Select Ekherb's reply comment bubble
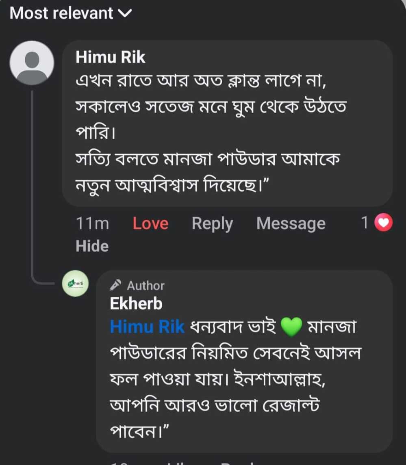This screenshot has height=465, width=406. click(x=244, y=361)
